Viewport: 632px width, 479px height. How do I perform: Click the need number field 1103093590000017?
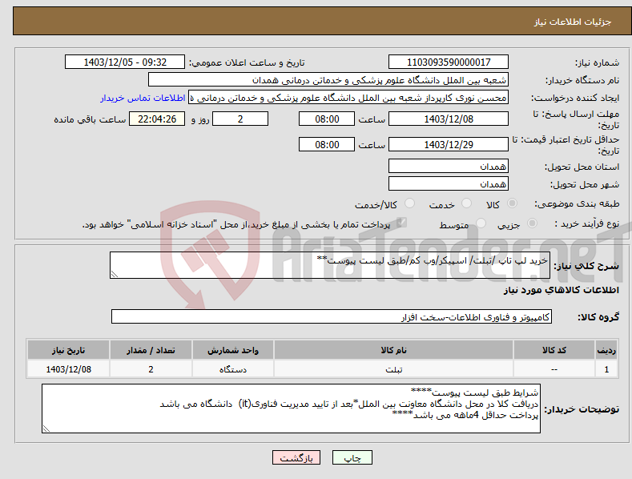point(449,62)
